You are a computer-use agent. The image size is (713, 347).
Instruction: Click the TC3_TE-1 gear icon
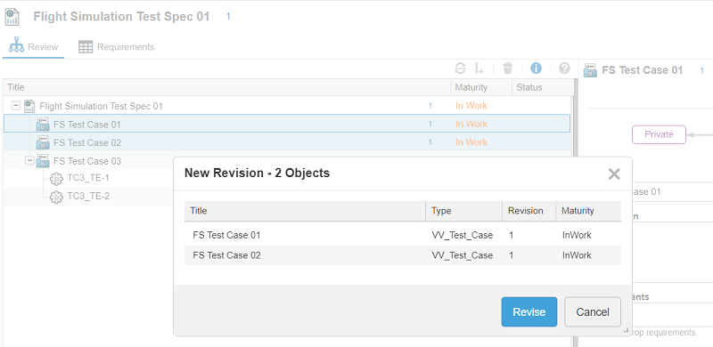point(56,179)
